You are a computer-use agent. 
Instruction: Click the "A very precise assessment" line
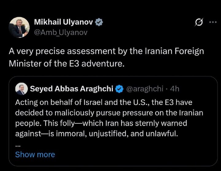point(106,51)
